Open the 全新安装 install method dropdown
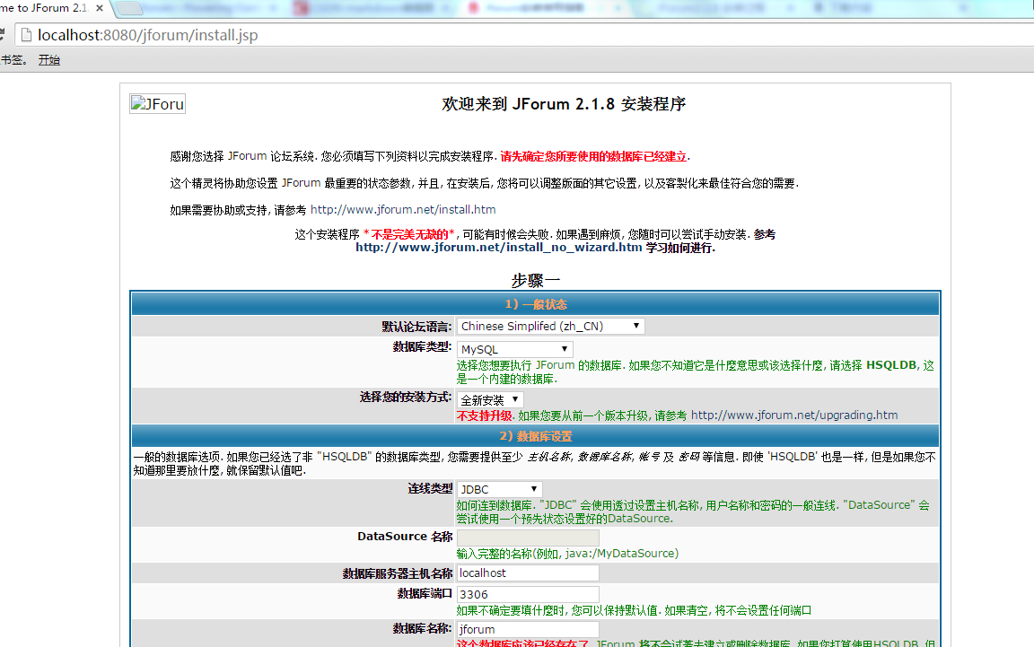1034x647 pixels. [x=490, y=400]
